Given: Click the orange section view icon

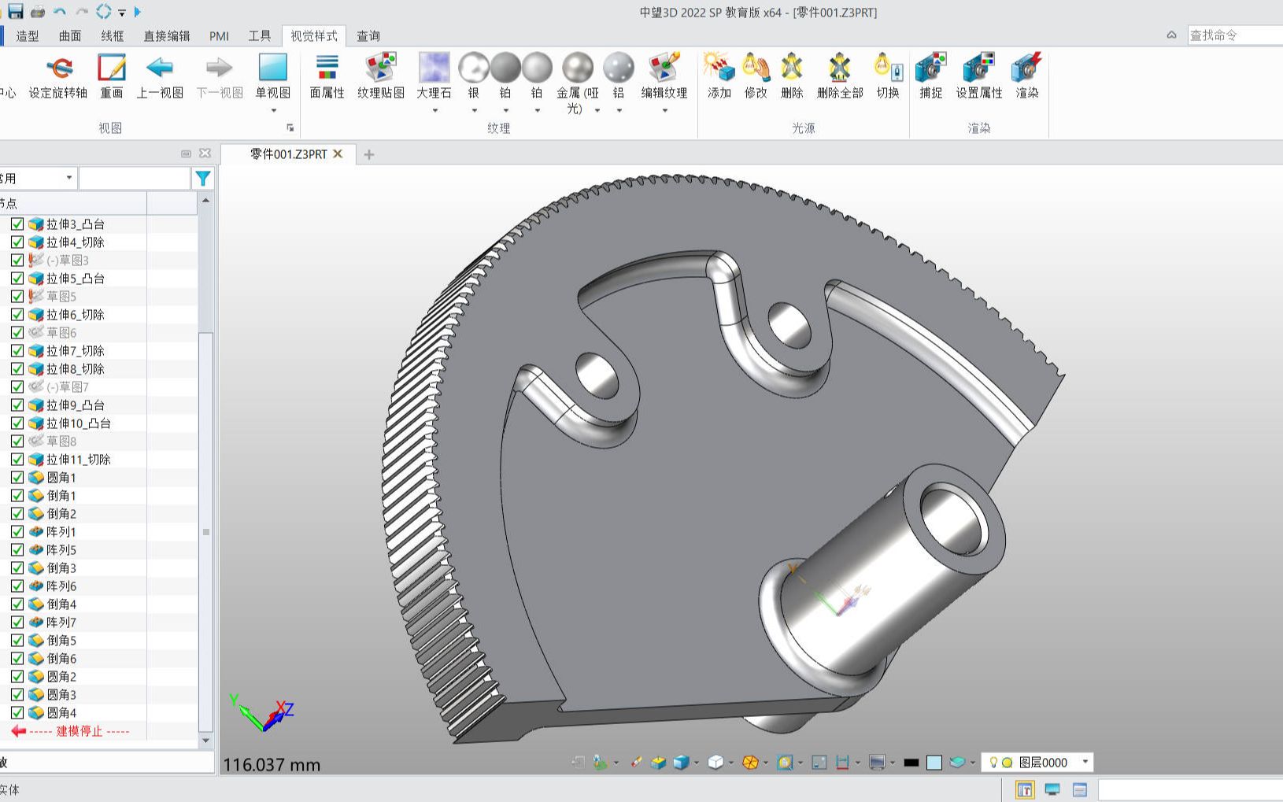Looking at the screenshot, I should click(x=750, y=762).
